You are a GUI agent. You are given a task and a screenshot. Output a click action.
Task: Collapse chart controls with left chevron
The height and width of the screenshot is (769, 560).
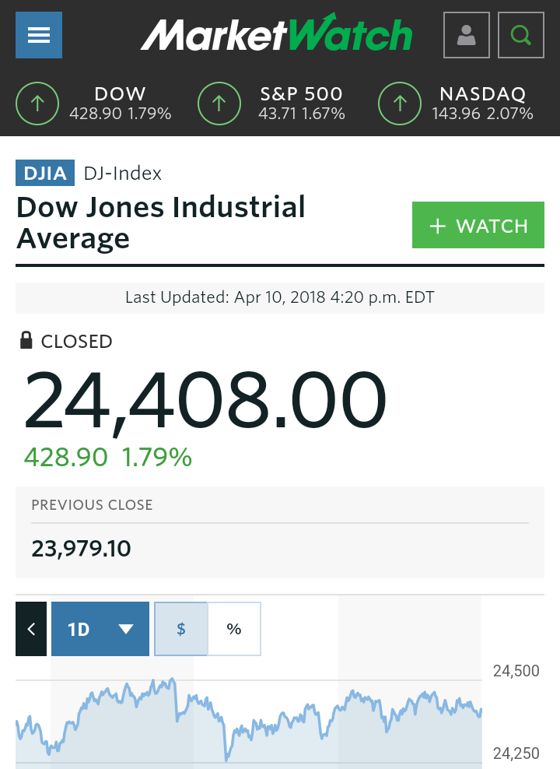pos(31,629)
